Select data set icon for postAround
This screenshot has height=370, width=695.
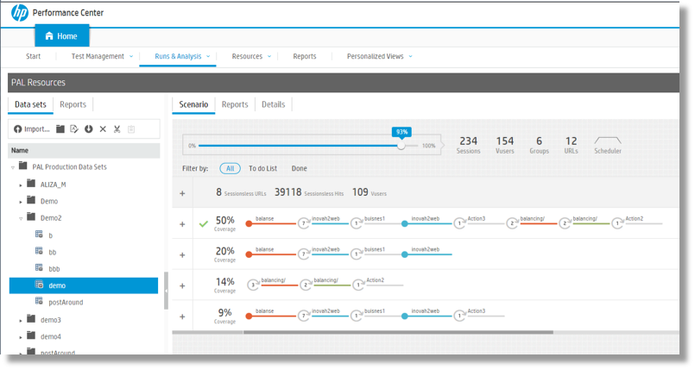point(39,301)
